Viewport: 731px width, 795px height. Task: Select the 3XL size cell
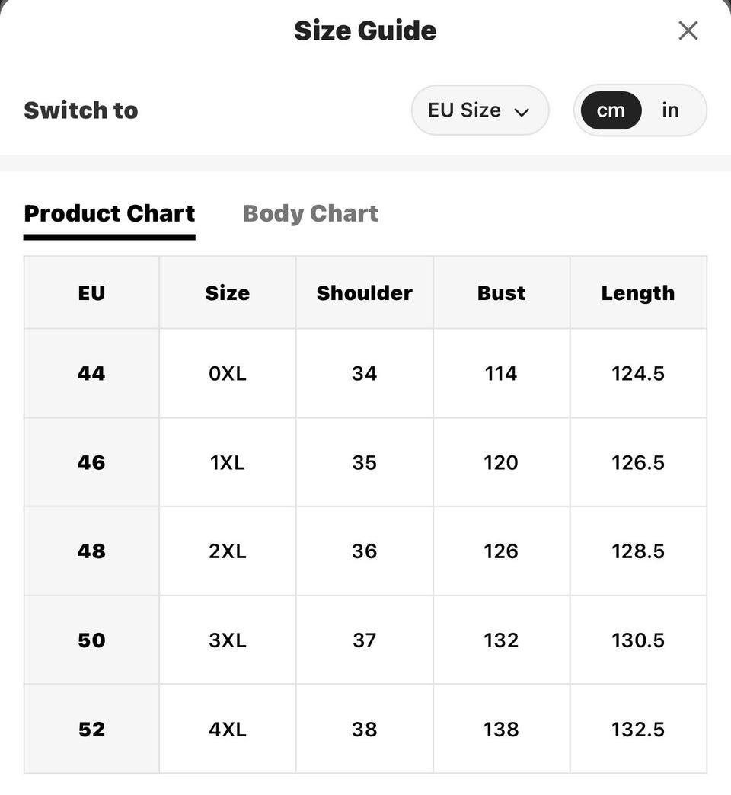(228, 640)
